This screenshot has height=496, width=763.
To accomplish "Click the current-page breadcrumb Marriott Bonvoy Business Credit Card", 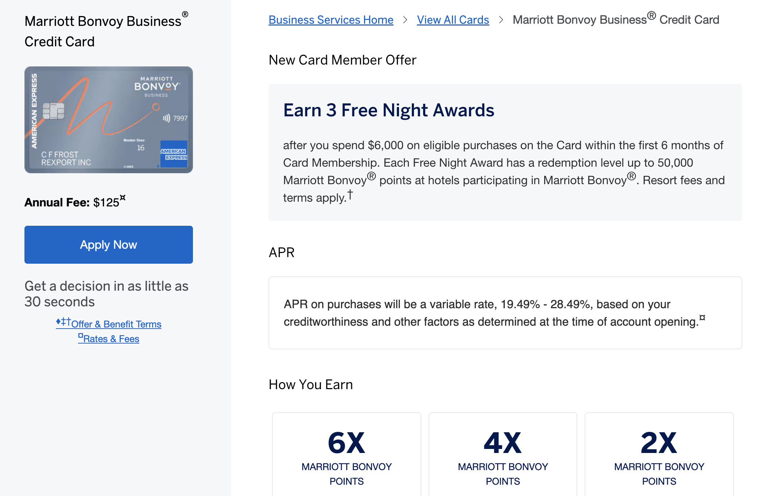I will tap(616, 20).
